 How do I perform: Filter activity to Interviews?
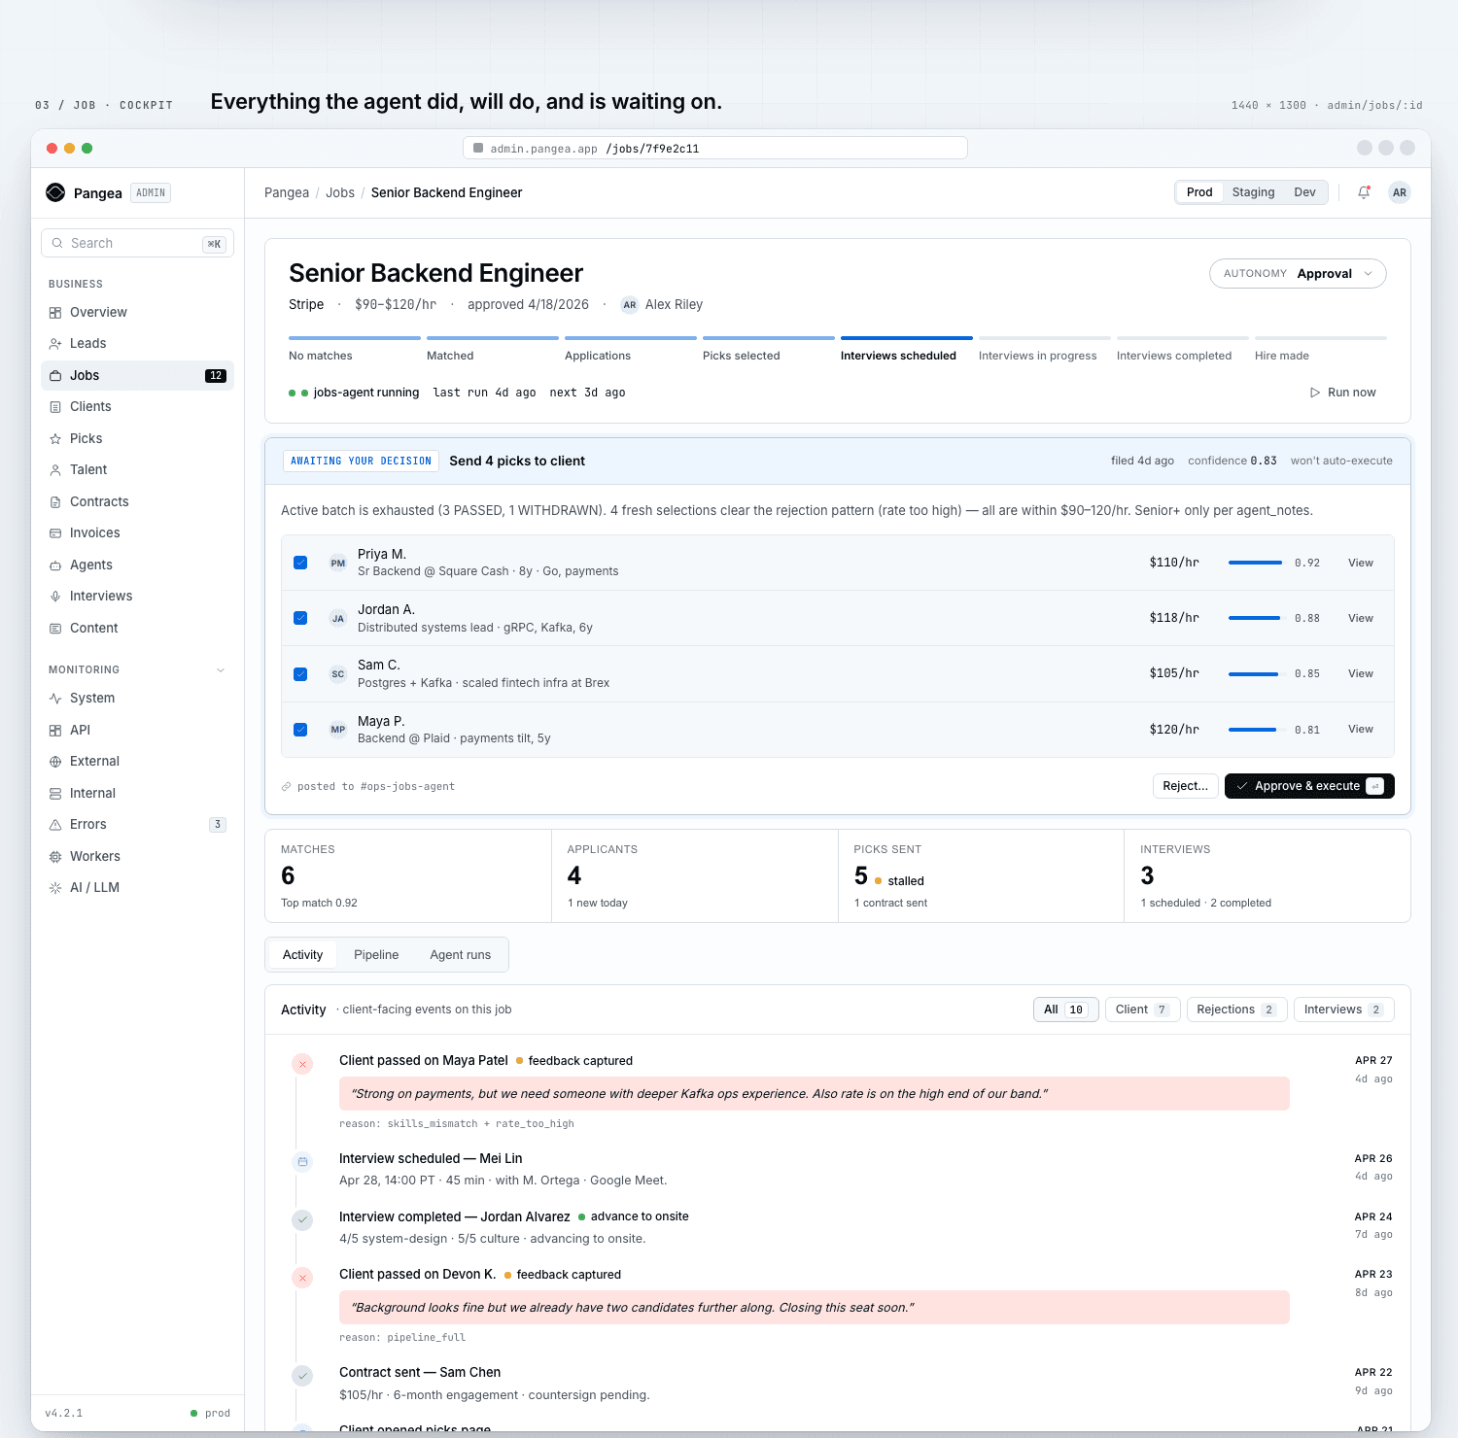pos(1343,1010)
